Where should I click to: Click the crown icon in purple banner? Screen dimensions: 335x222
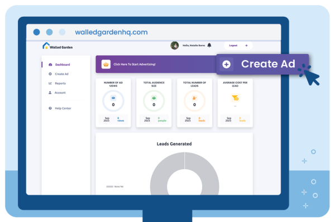(106, 65)
